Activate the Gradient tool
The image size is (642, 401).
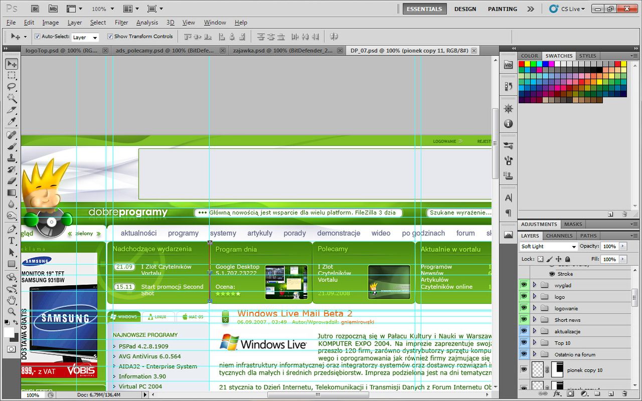[x=12, y=192]
